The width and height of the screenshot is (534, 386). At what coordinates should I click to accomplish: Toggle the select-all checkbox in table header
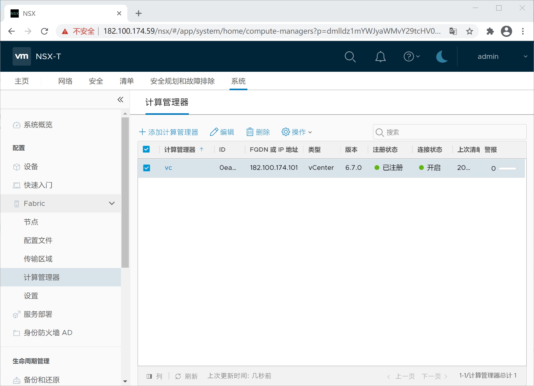(x=146, y=149)
